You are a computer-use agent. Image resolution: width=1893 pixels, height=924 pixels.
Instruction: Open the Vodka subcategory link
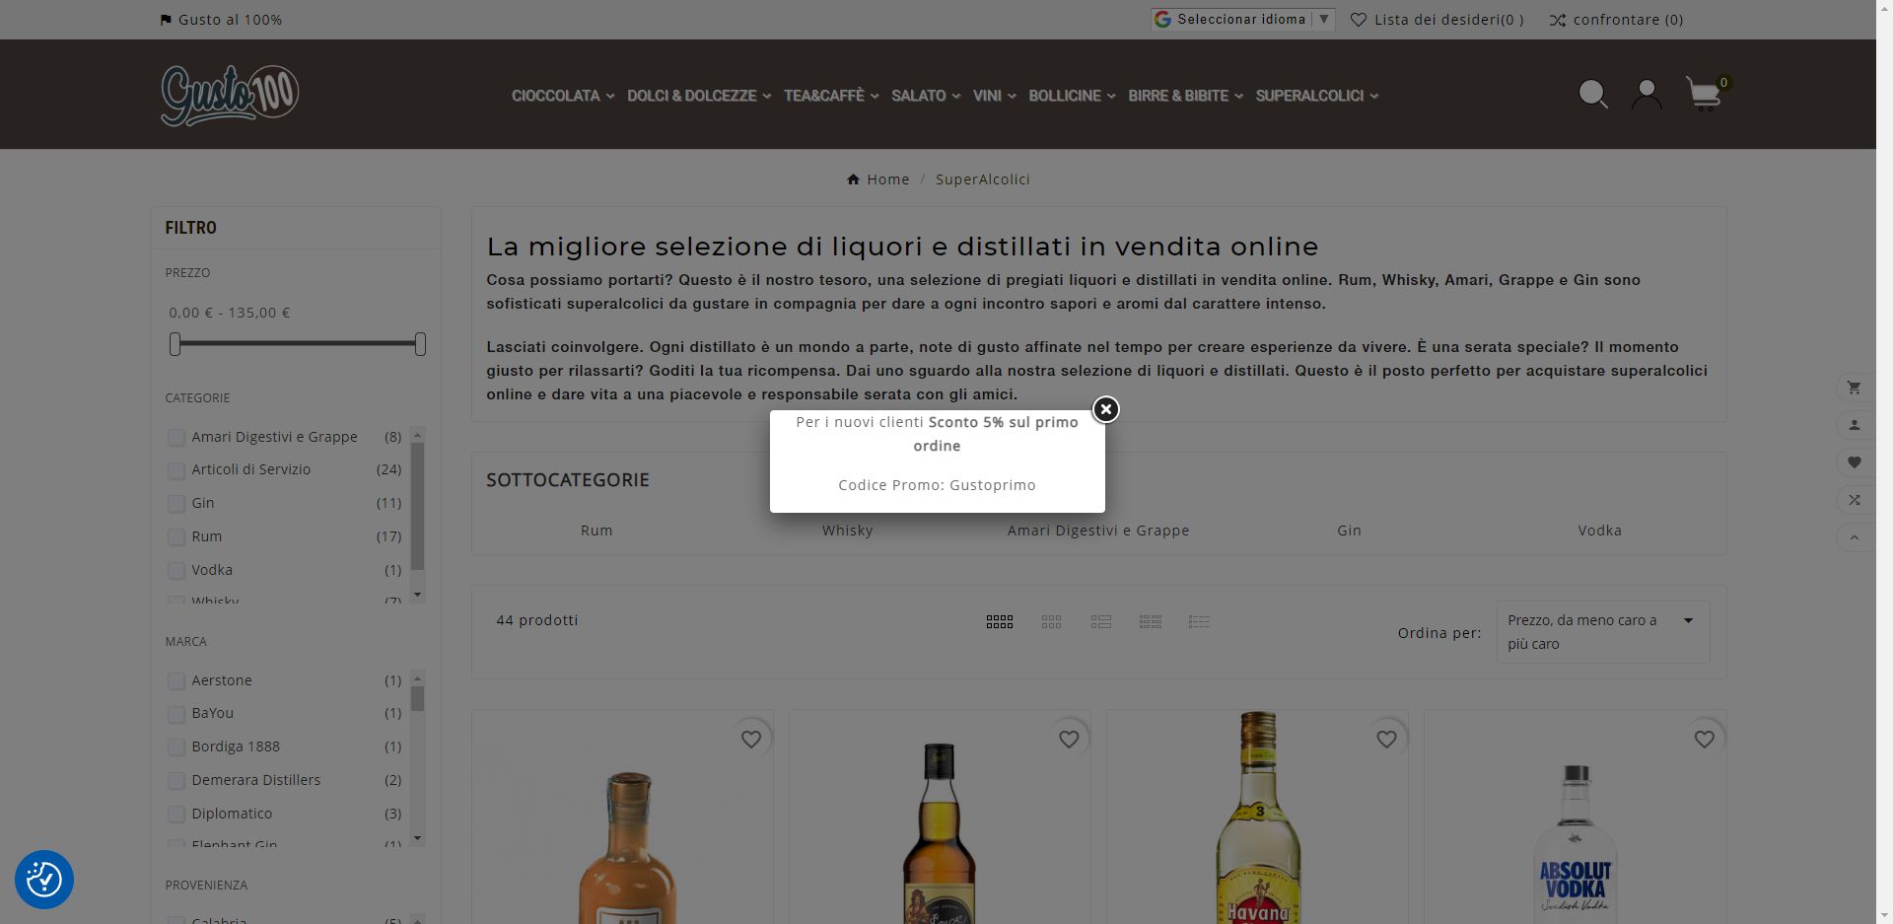coord(1599,531)
